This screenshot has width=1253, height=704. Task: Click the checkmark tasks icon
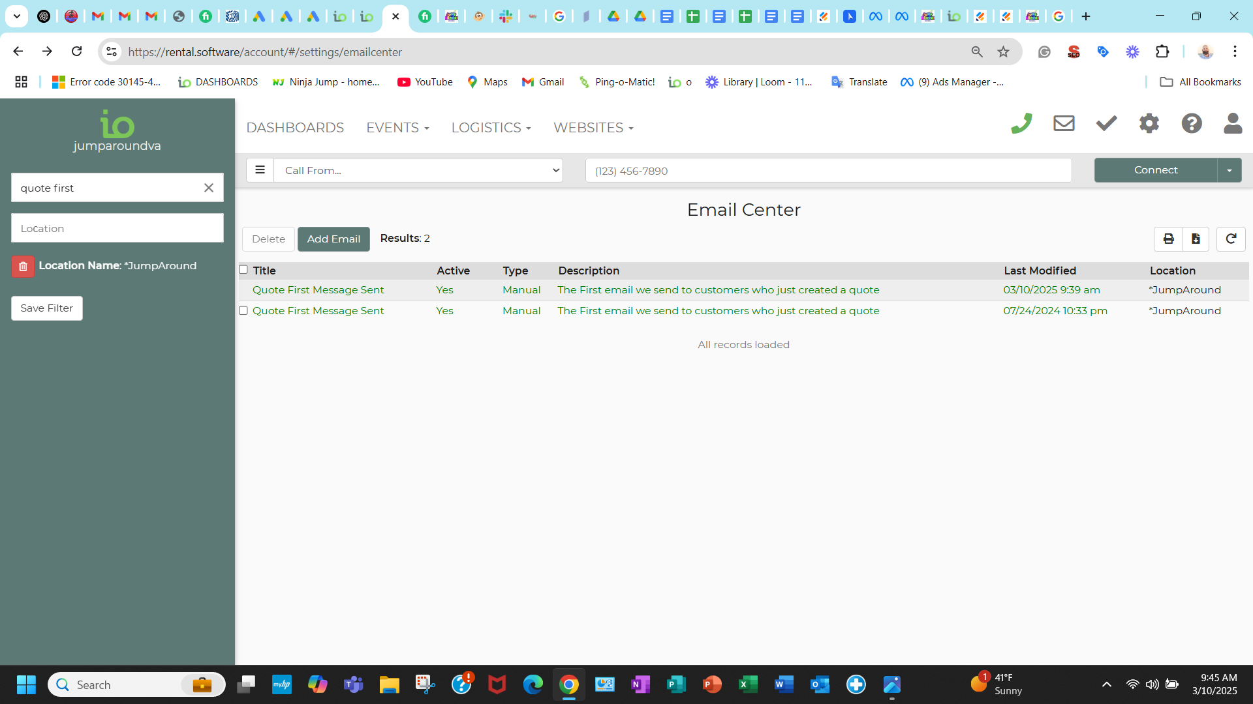(1106, 123)
